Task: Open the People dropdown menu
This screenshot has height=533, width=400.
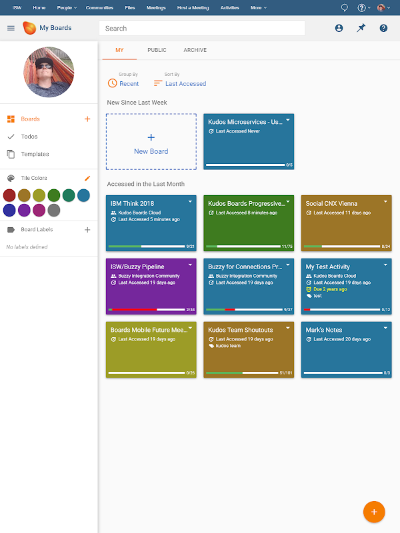Action: (x=67, y=7)
